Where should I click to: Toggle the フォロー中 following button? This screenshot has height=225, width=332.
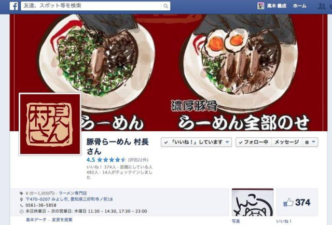(254, 142)
